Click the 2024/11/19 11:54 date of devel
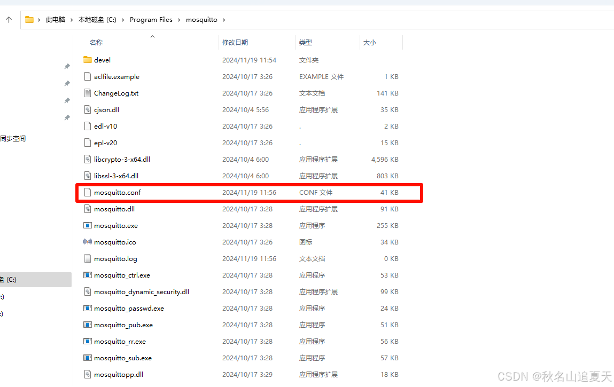614x387 pixels. 250,60
